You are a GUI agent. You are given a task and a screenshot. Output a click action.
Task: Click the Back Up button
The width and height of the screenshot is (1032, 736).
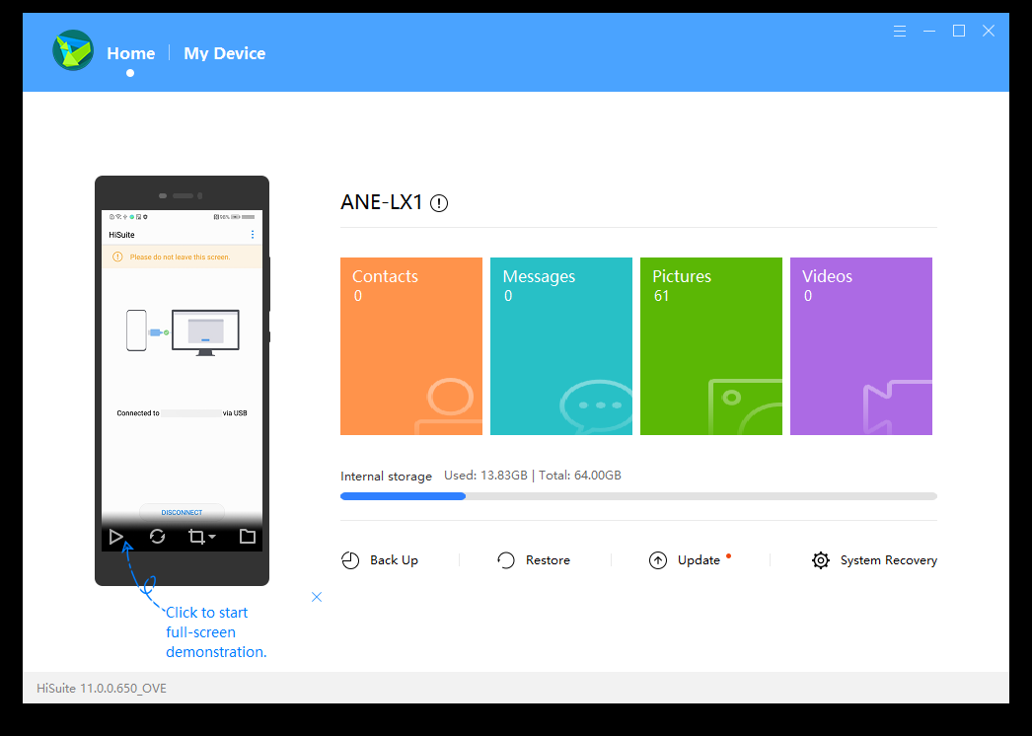[x=380, y=560]
